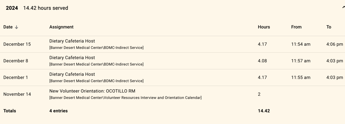Click the 4.08 hours value
Viewport: 345px width, 124px height.
pos(262,61)
